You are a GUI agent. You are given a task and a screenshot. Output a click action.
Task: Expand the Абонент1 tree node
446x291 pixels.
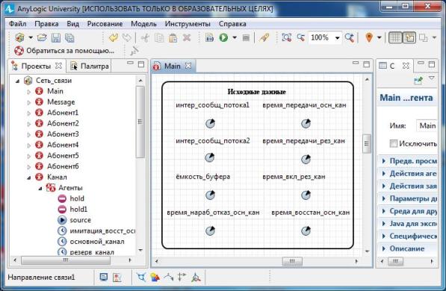point(28,113)
